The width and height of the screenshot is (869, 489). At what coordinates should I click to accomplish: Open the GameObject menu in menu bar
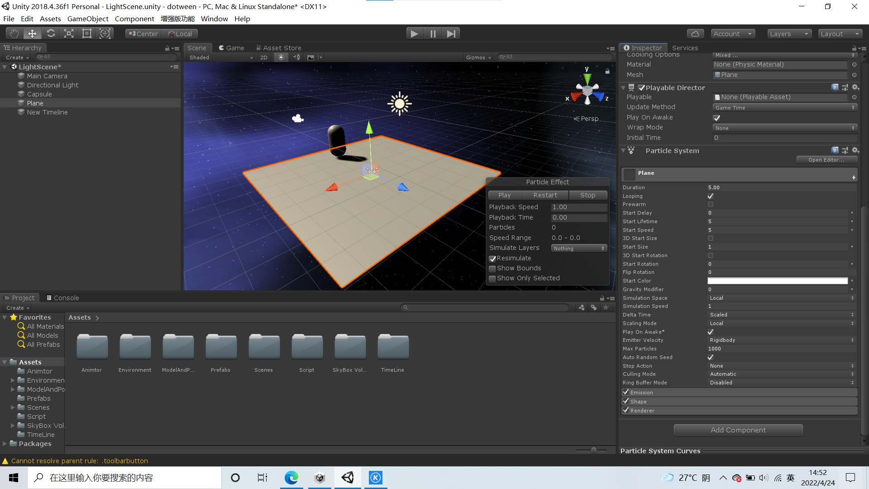click(x=87, y=19)
